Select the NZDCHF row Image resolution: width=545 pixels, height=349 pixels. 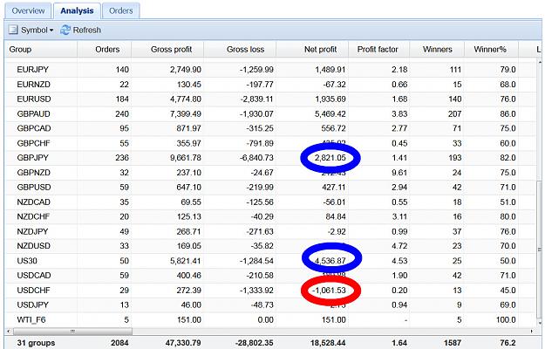270,216
